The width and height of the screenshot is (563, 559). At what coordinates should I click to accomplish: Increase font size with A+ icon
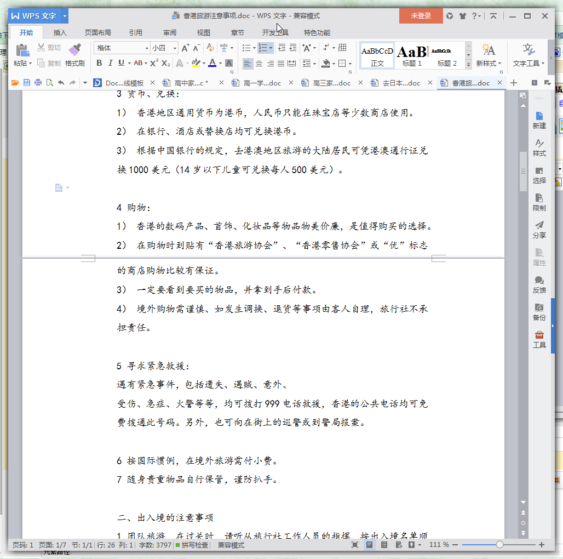pos(185,48)
